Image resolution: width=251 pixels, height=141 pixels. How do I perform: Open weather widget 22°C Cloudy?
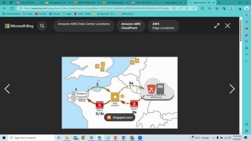coord(200,137)
